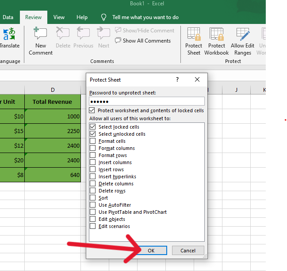
Task: Click the Tell me lightbulb icon
Action: pos(104,17)
